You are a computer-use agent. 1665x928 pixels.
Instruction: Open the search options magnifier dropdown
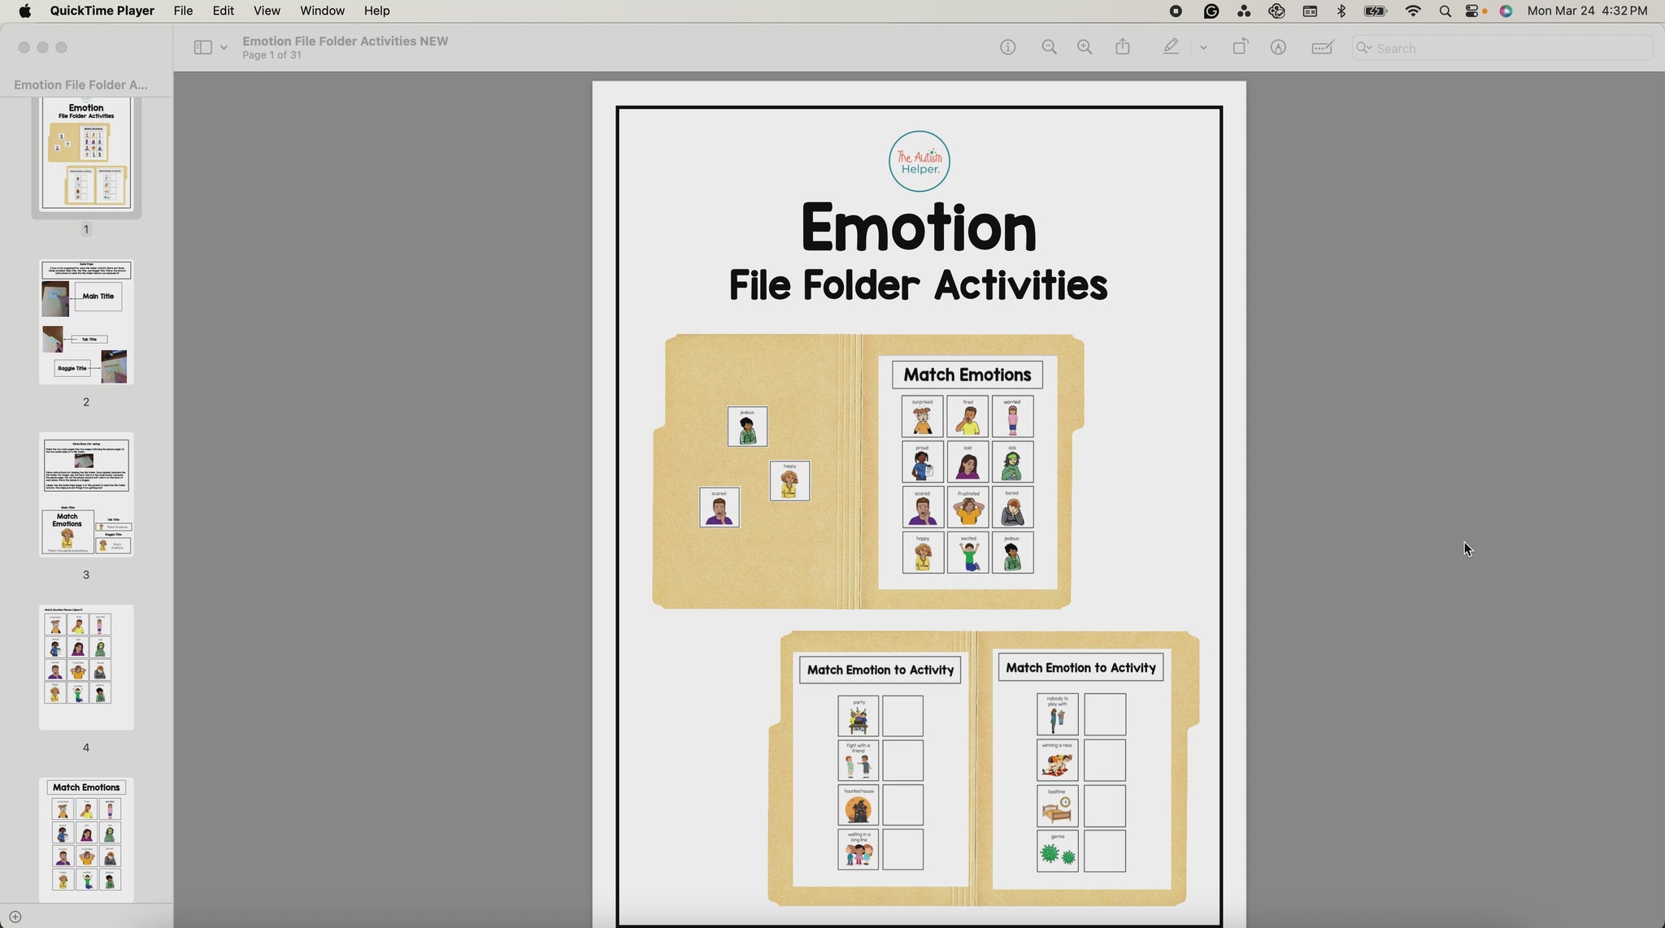(x=1364, y=48)
